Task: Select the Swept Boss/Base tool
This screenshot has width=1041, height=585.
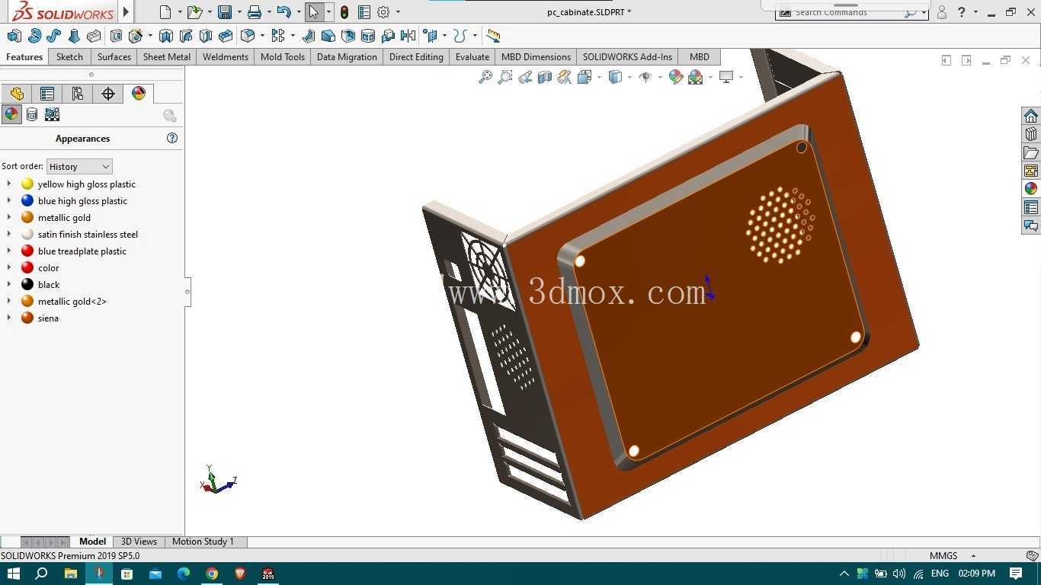Action: point(54,36)
